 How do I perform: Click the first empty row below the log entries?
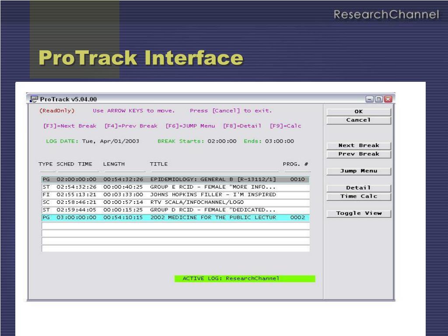point(175,226)
